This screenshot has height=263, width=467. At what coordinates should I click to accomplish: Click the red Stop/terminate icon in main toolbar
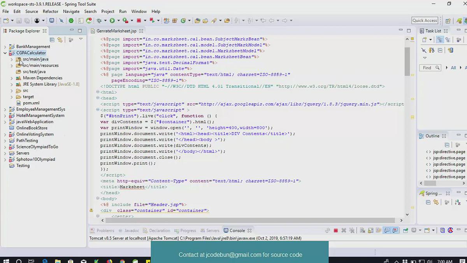point(139,20)
